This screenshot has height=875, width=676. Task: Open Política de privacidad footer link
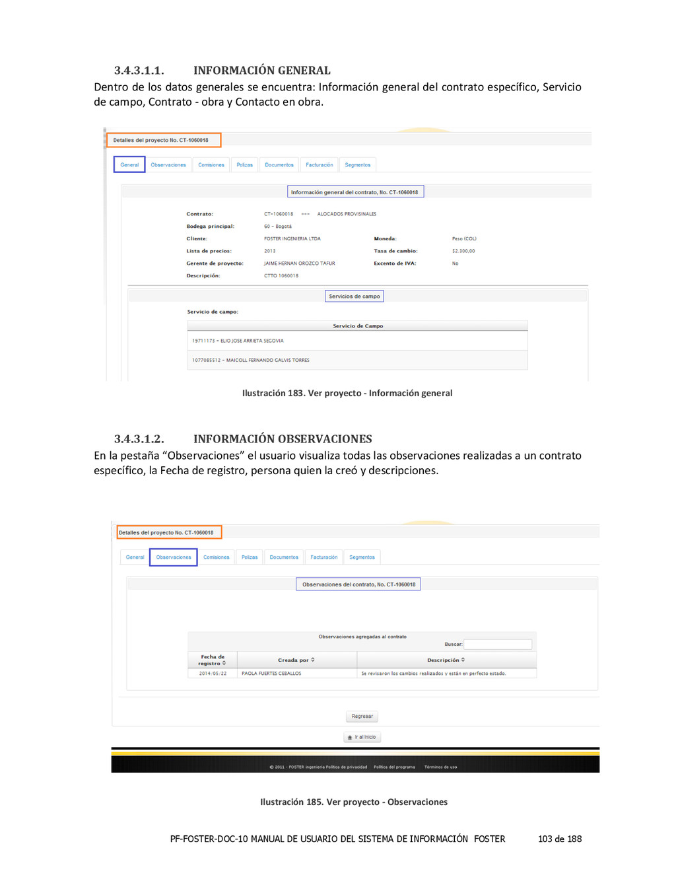coord(346,767)
